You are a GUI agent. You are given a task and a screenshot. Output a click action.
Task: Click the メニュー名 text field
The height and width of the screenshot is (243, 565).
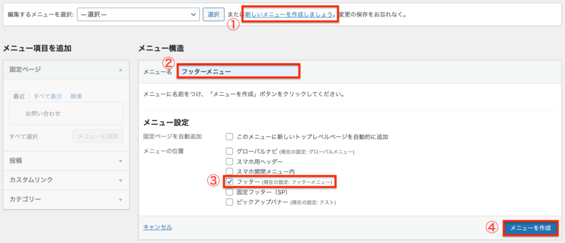coord(237,71)
